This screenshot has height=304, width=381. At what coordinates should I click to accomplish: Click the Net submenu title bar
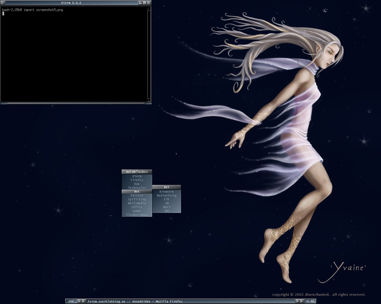coord(167,187)
